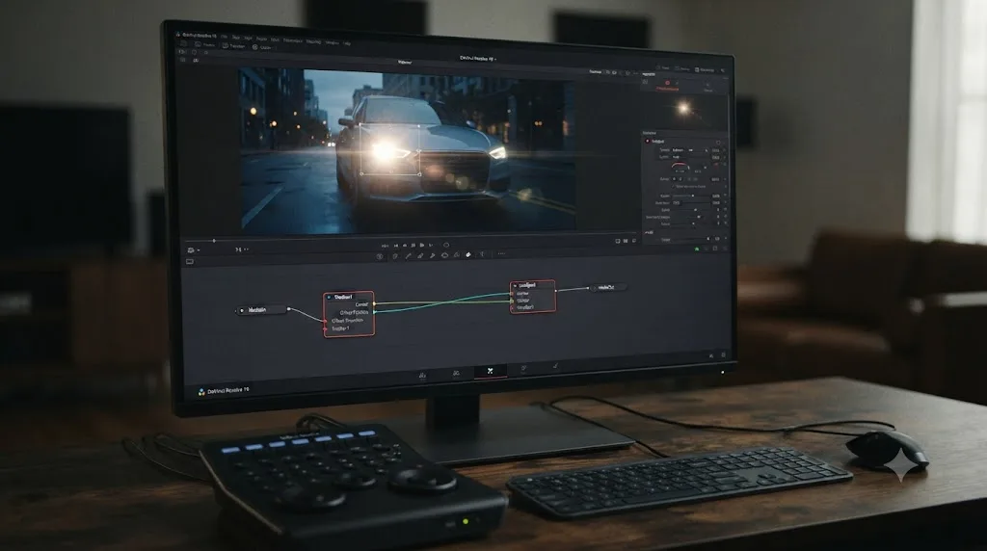Open the viewer options dropdown at left of transport
The width and height of the screenshot is (987, 551).
point(193,250)
